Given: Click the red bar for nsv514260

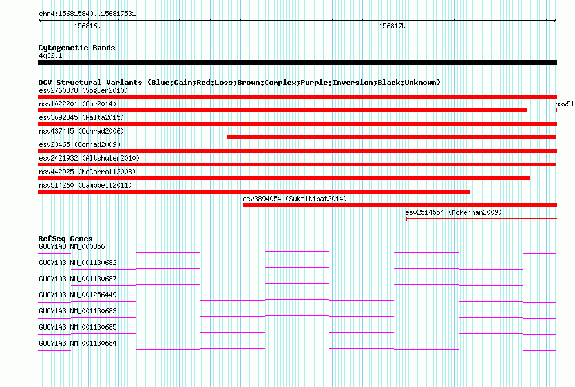Looking at the screenshot, I should coord(254,192).
